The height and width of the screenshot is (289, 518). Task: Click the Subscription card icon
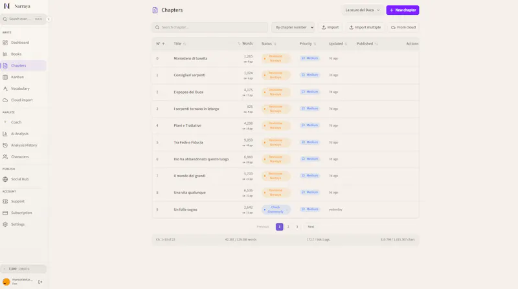point(5,213)
